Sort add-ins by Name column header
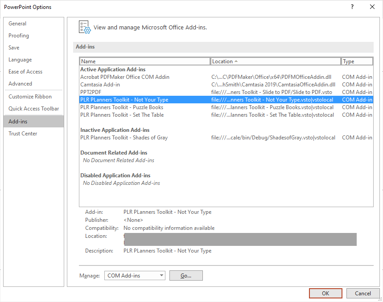Viewport: 383px width, 302px height. click(x=144, y=61)
